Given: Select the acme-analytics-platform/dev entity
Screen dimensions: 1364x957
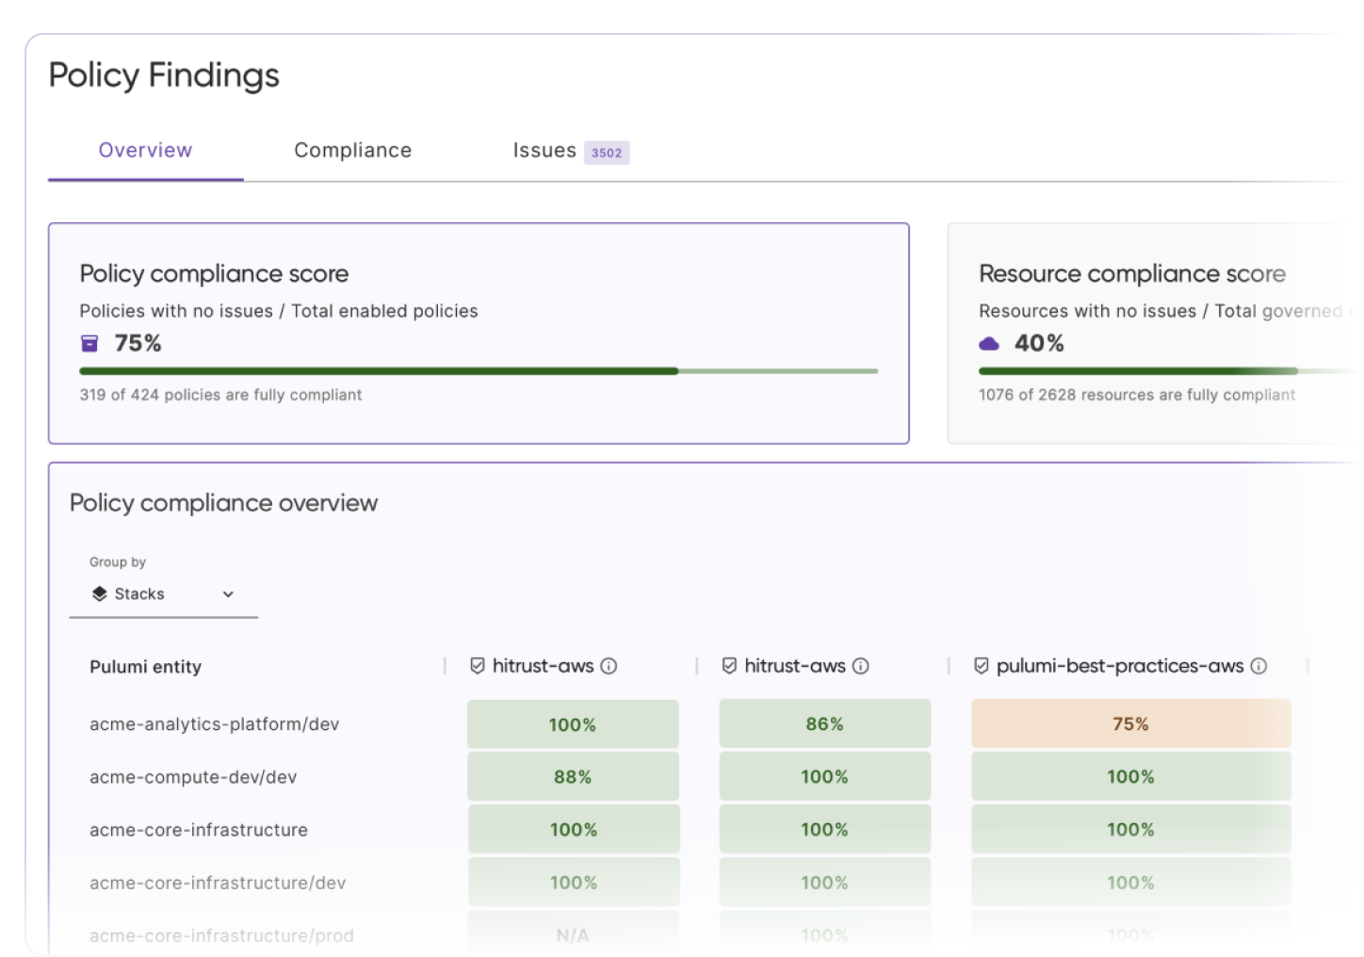Looking at the screenshot, I should click(x=215, y=723).
